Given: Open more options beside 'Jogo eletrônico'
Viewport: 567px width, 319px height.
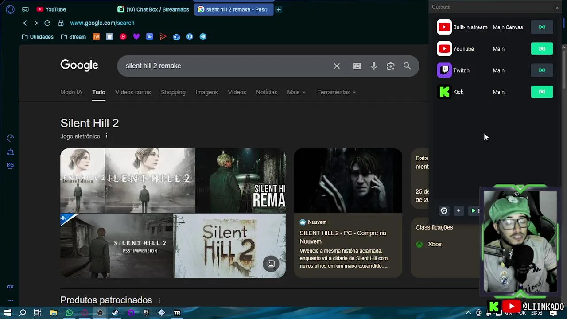Looking at the screenshot, I should tap(106, 136).
